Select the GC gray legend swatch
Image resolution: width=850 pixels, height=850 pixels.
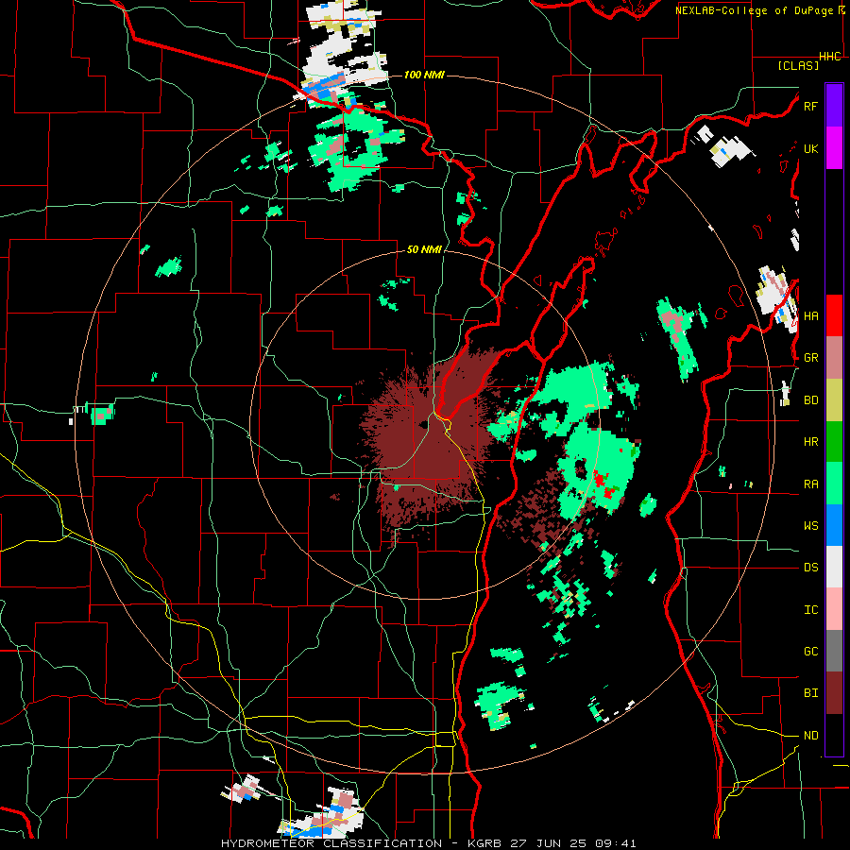[x=834, y=651]
